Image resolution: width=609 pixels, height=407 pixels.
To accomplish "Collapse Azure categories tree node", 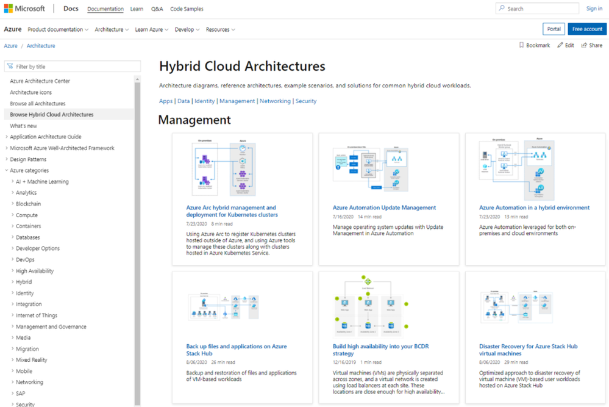I will [7, 170].
